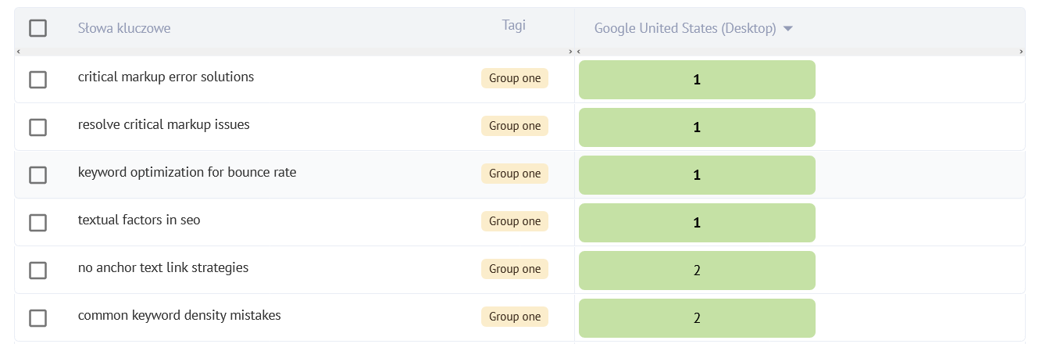Select the no anchor text link strategies checkbox

tap(37, 271)
